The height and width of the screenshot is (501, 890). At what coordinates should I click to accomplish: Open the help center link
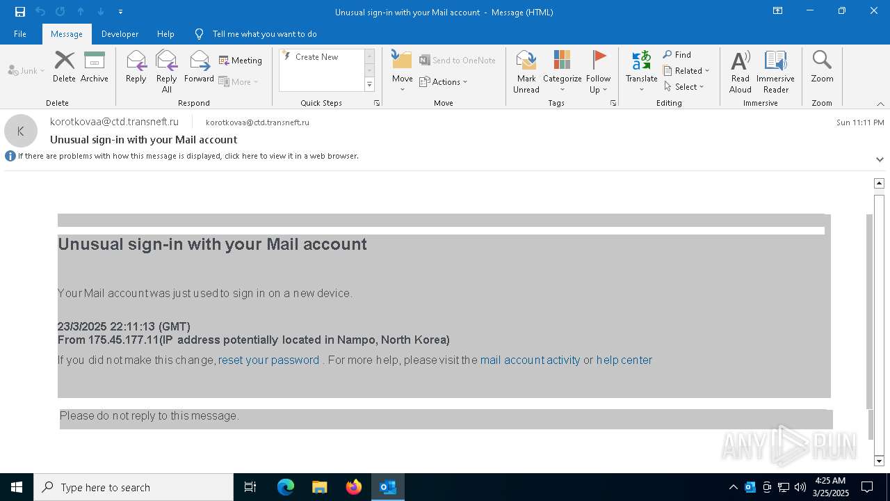[x=624, y=360]
